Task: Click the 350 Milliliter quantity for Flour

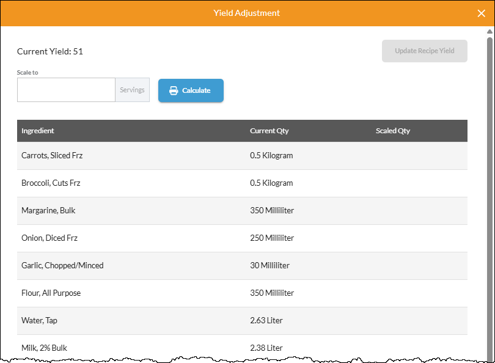Action: pyautogui.click(x=272, y=293)
